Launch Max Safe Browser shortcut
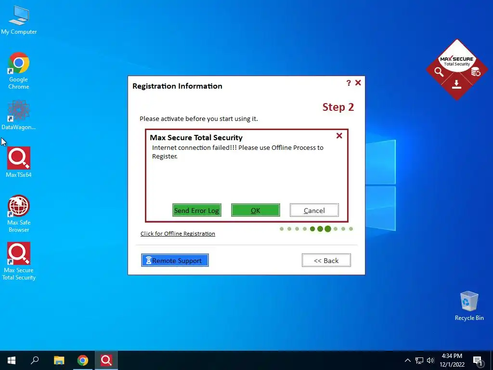The image size is (493, 370). [x=19, y=213]
